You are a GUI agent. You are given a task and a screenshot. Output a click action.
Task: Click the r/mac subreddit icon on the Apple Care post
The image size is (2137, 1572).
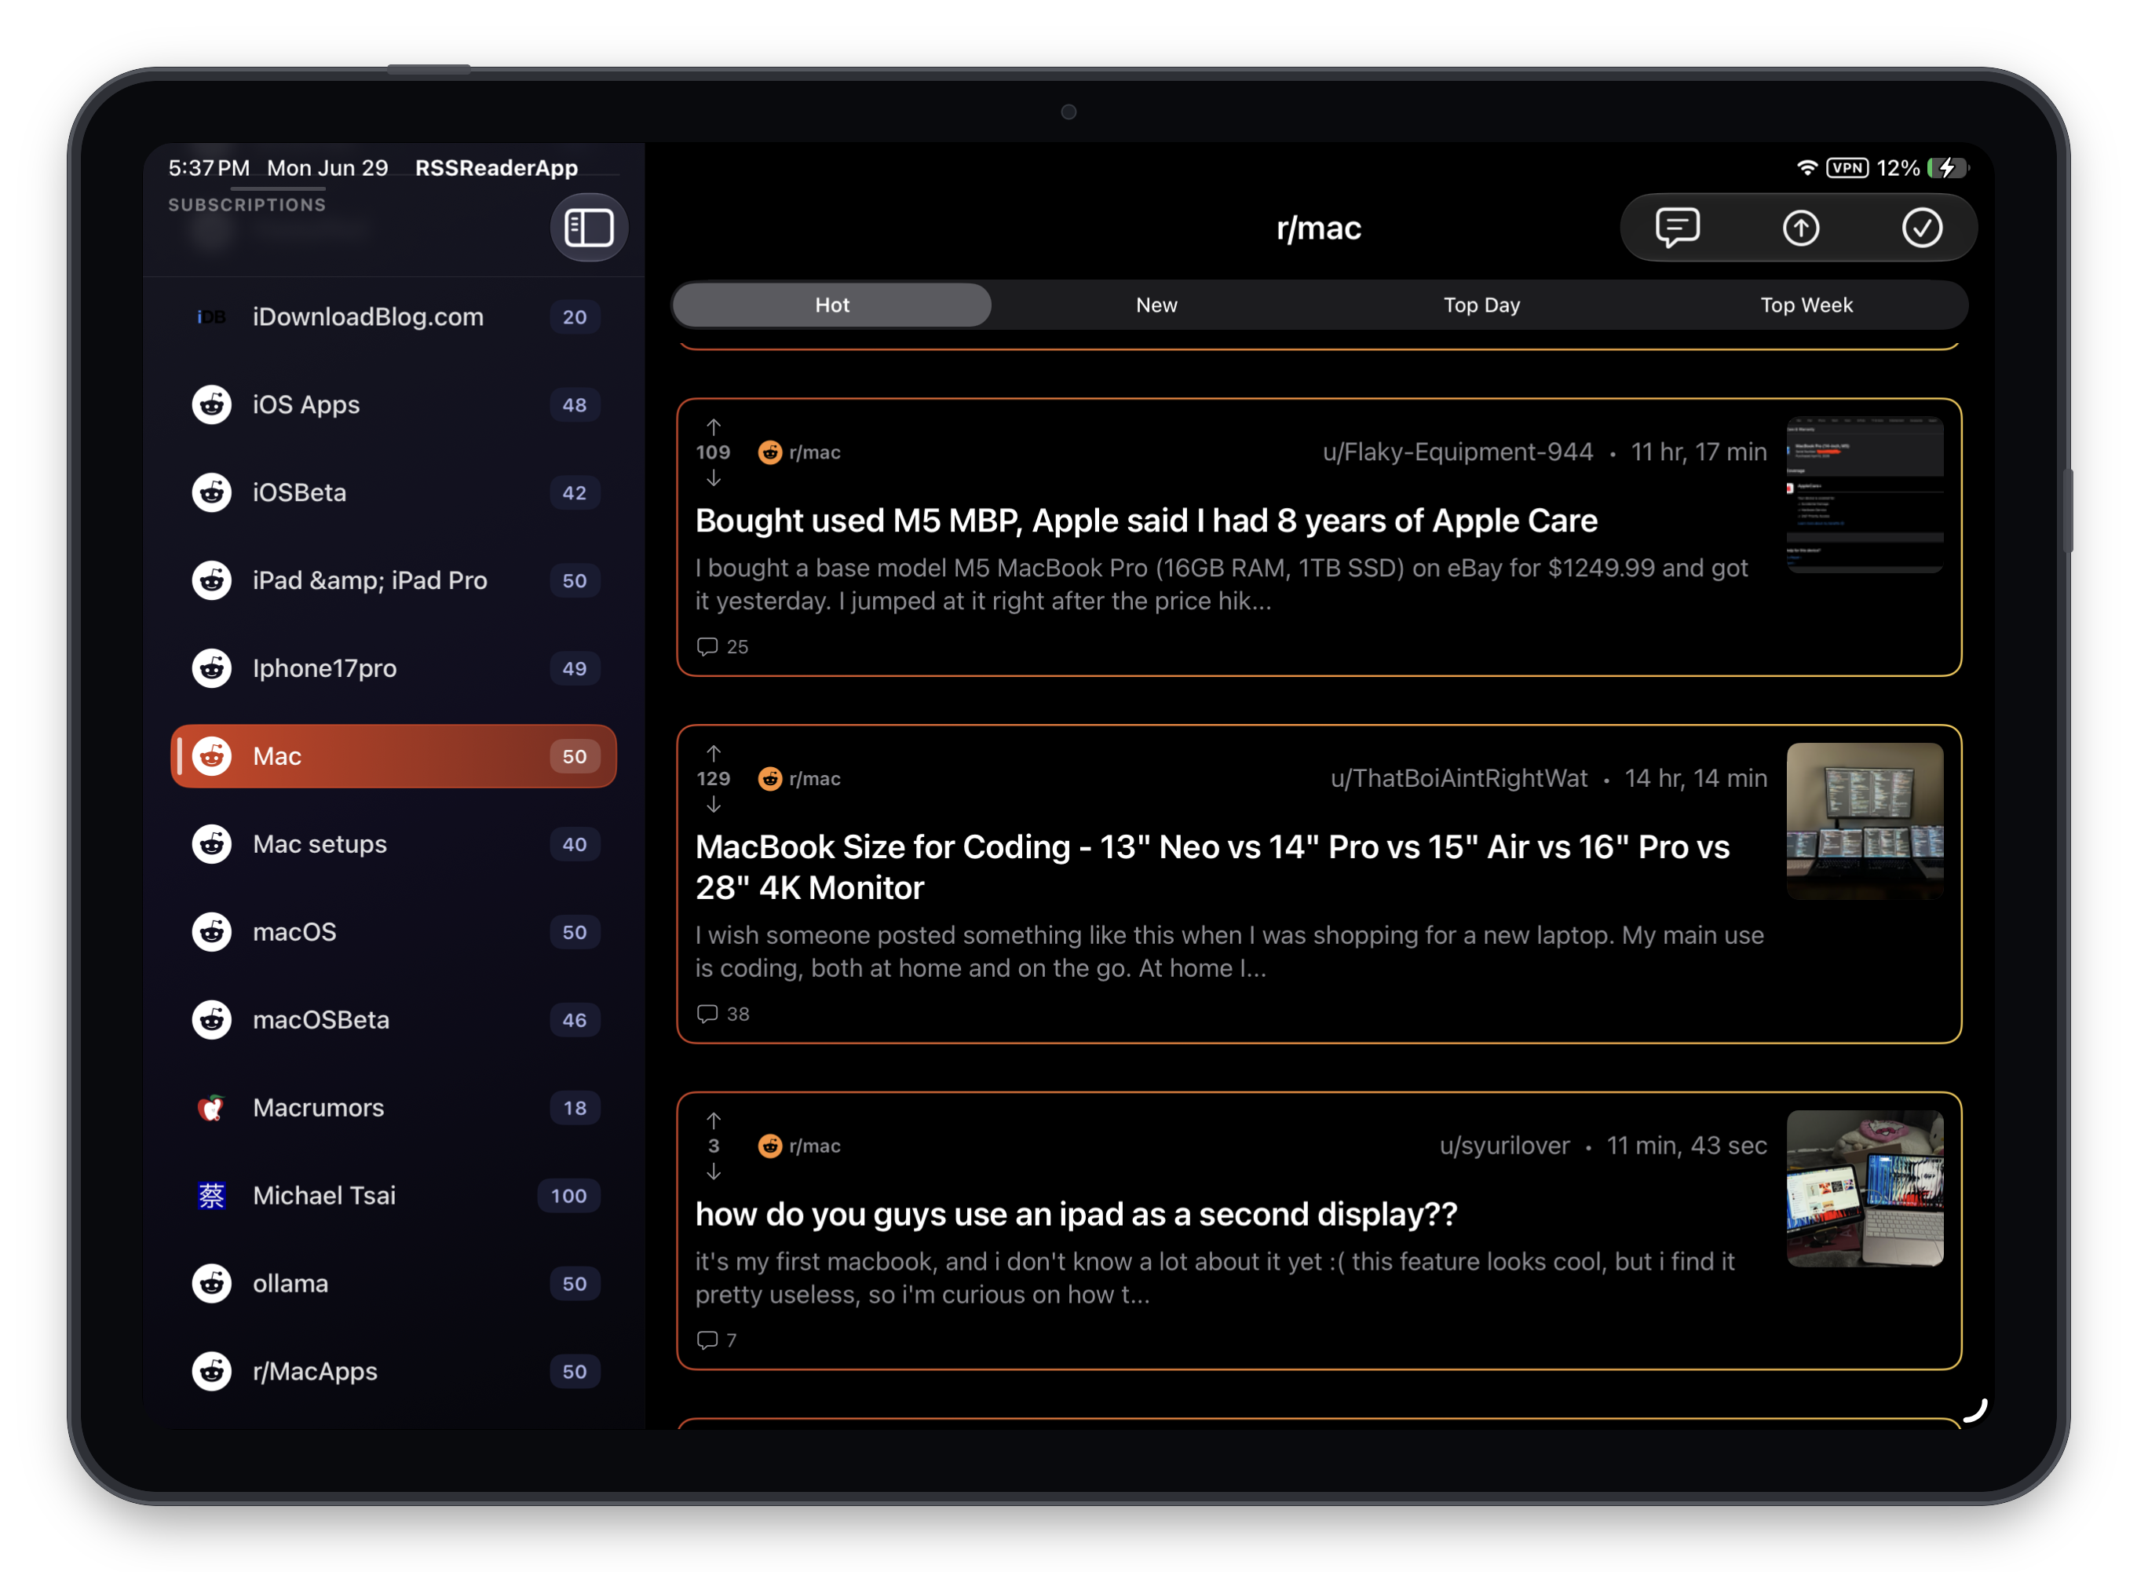(x=769, y=452)
